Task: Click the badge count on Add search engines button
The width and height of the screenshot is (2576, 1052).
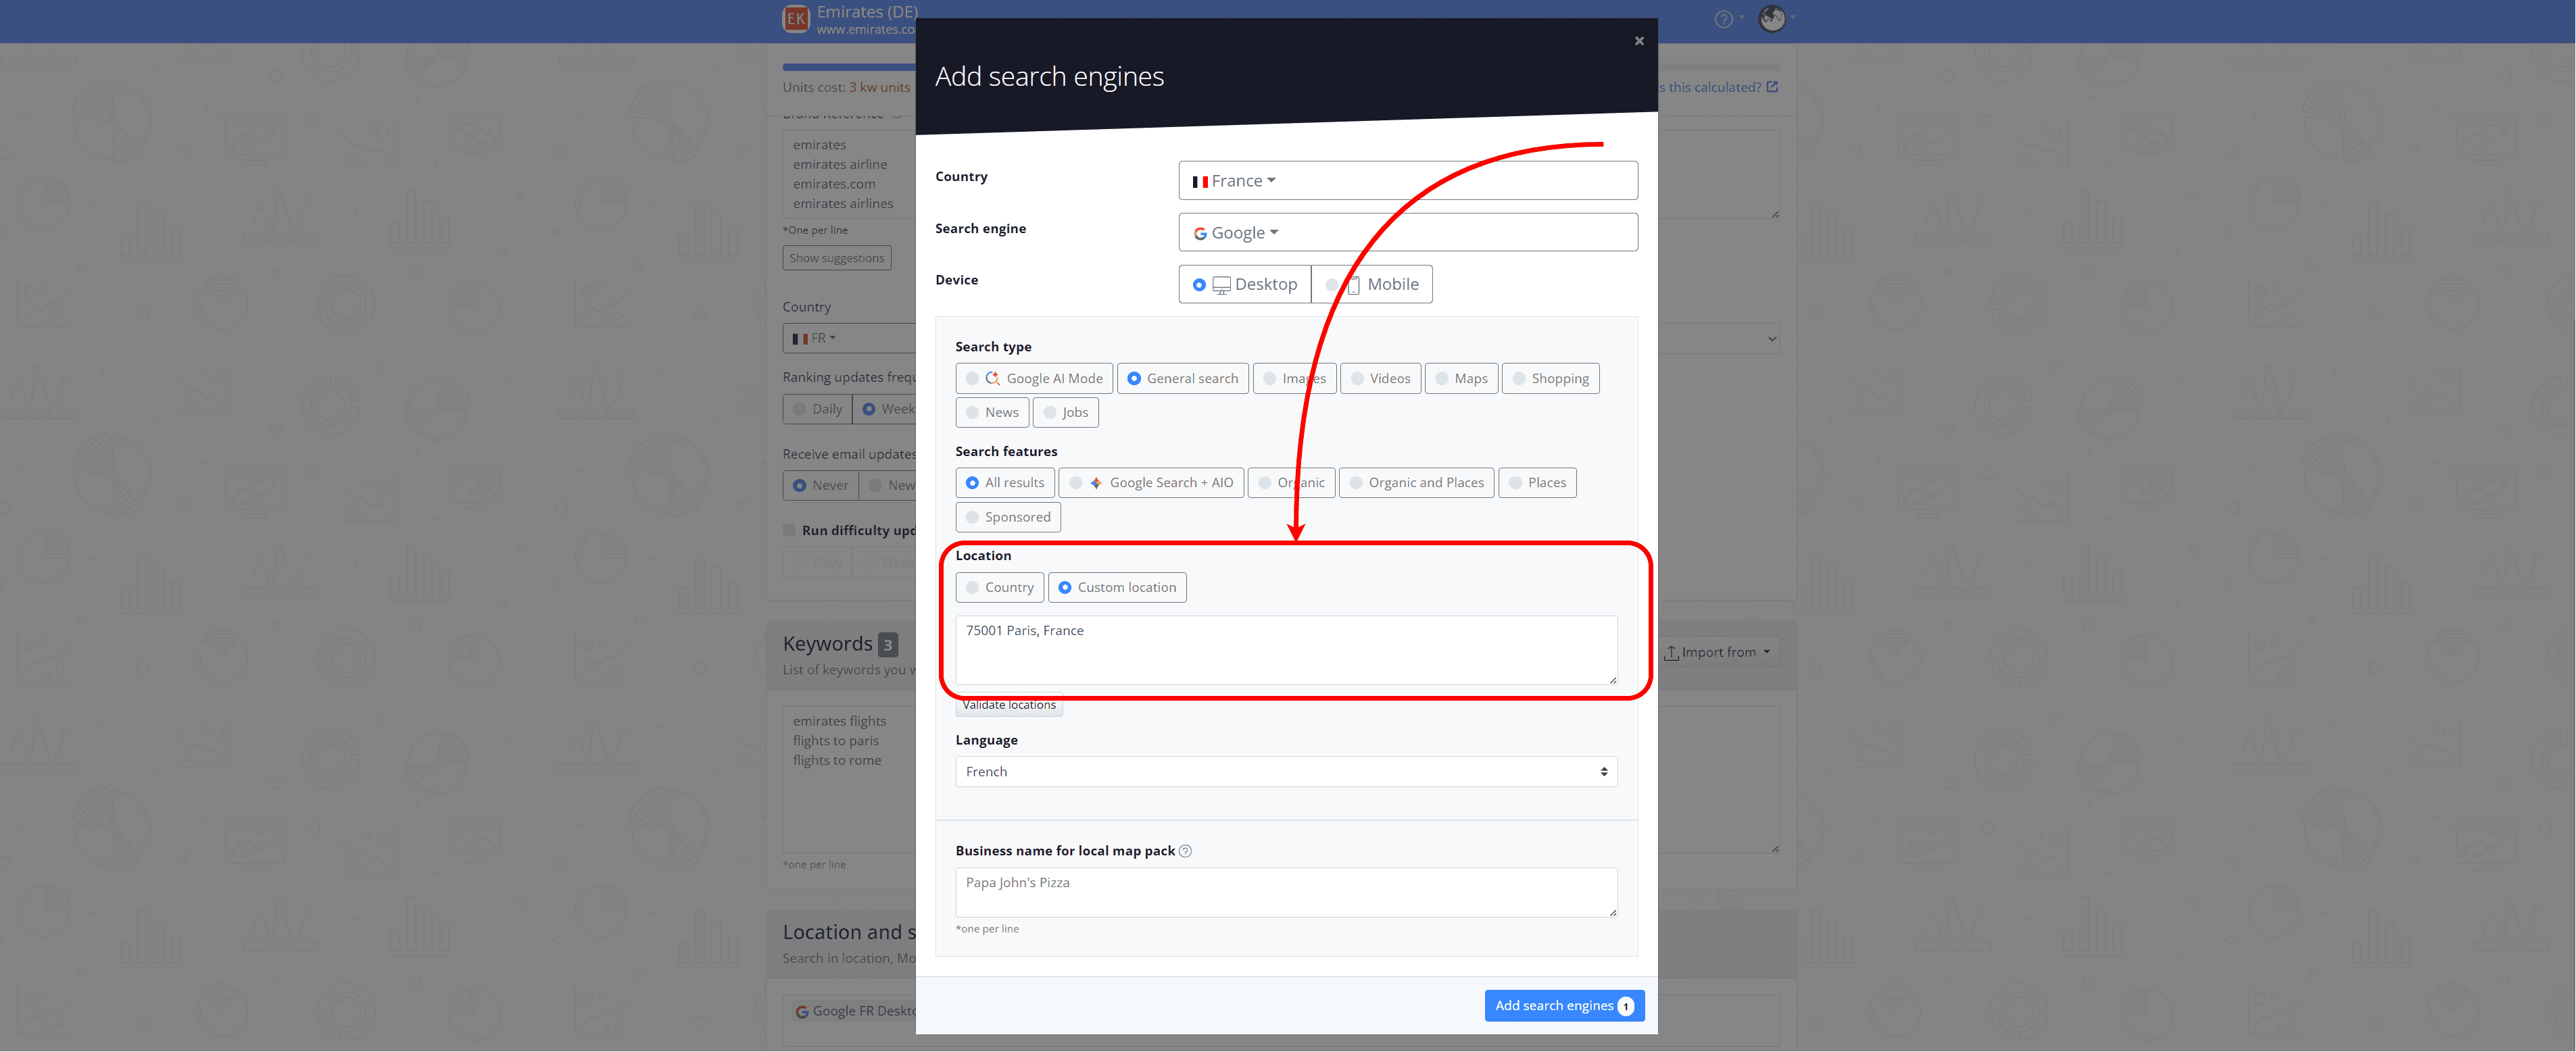Action: [1626, 1007]
